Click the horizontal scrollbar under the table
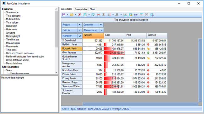The width and height of the screenshot is (204, 114). (140, 104)
